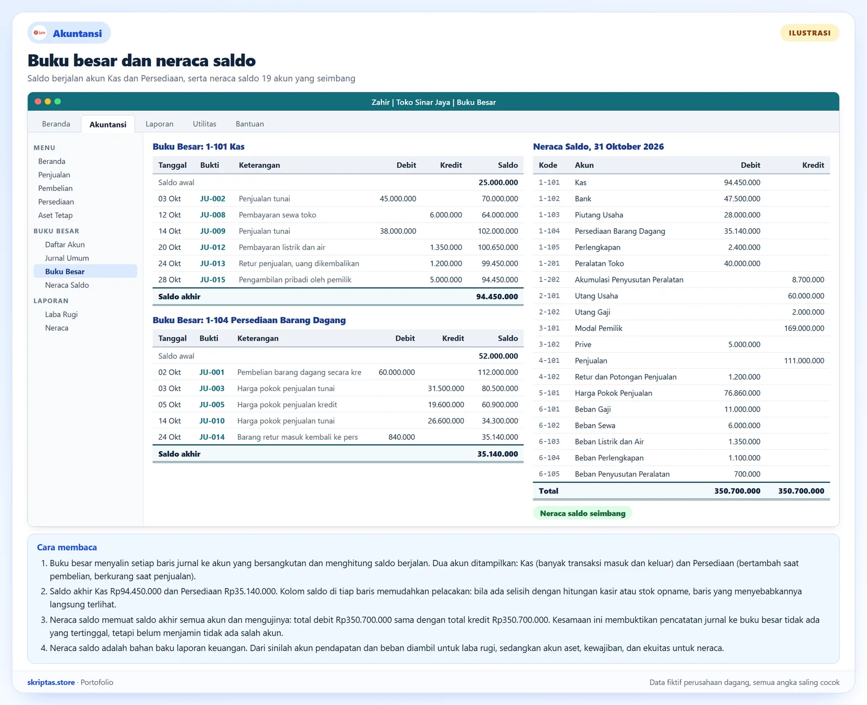Viewport: 867px width, 705px height.
Task: Open Neraca Saldo in the sidebar
Action: tap(67, 285)
